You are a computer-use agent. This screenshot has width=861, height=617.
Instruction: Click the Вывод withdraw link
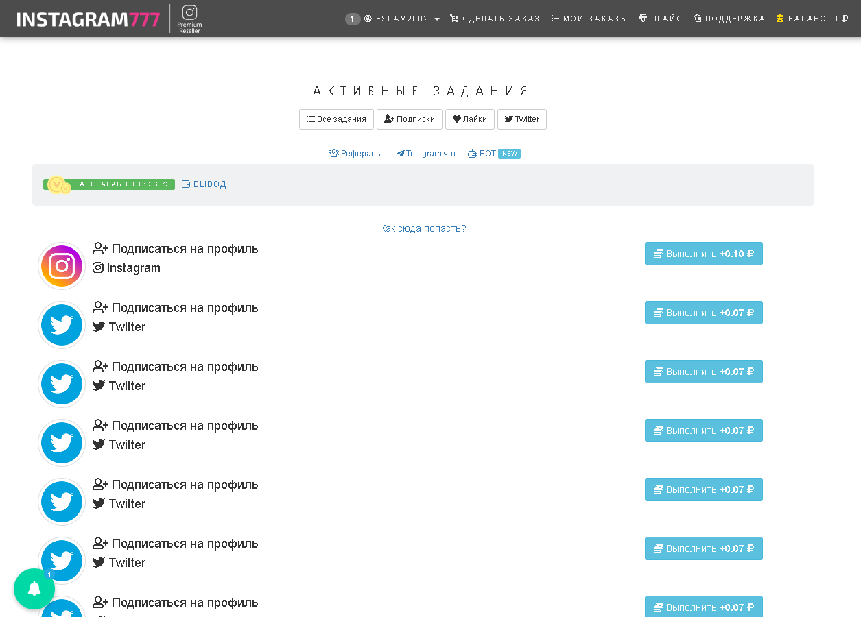[204, 184]
